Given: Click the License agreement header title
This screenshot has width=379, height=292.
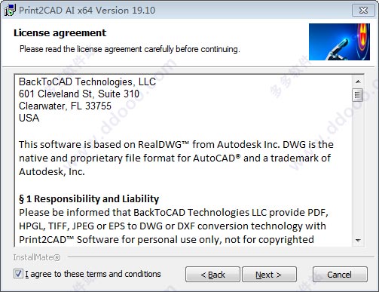Looking at the screenshot, I should pos(60,33).
